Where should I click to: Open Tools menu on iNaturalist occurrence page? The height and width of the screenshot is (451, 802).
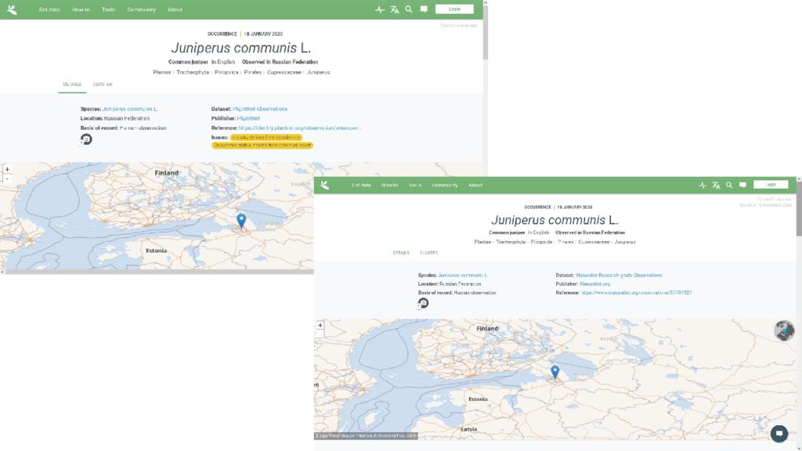(415, 185)
